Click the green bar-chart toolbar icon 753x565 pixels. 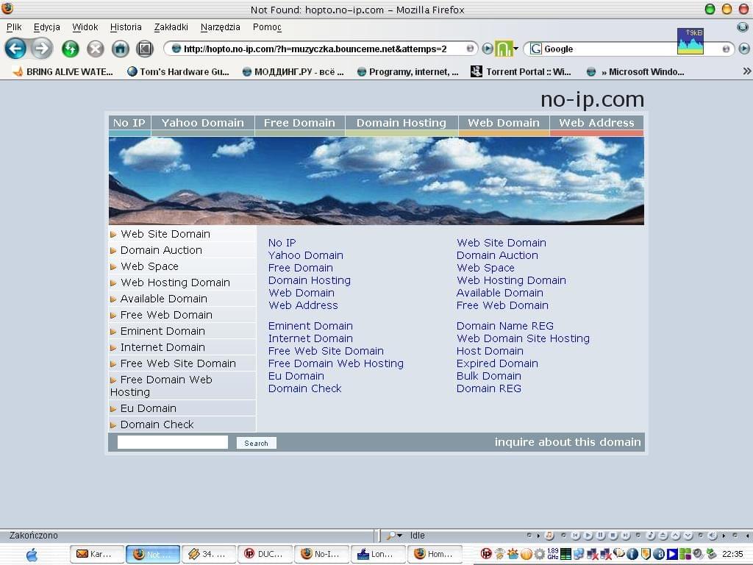503,49
